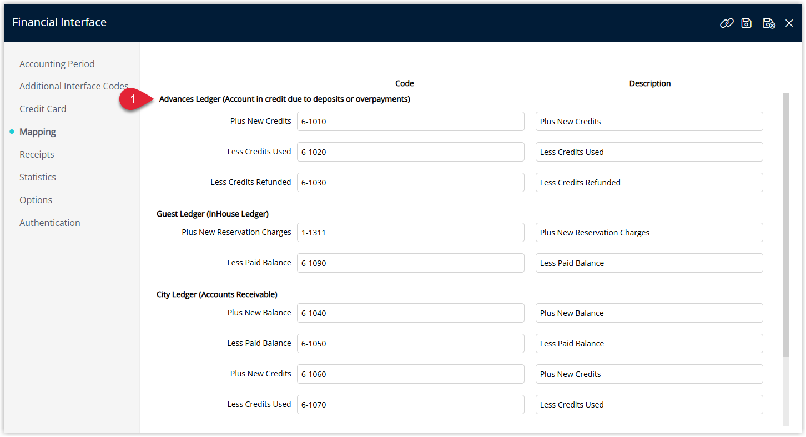806x437 pixels.
Task: Open the Options section
Action: (36, 200)
